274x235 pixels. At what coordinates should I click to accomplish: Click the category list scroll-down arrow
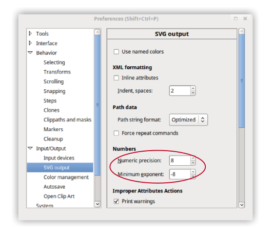pyautogui.click(x=98, y=204)
